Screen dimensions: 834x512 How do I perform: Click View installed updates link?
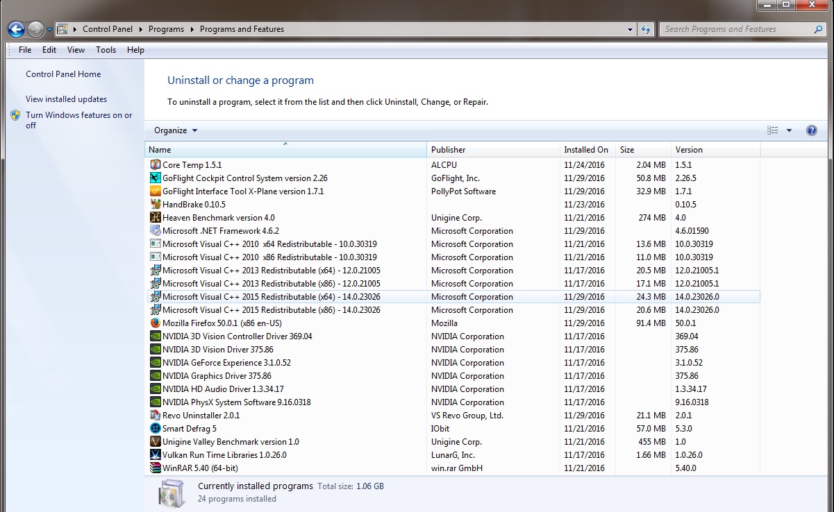[x=66, y=99]
